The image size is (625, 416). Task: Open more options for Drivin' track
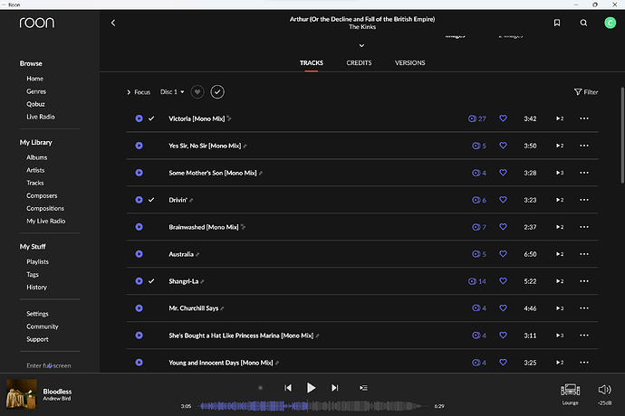coord(584,200)
